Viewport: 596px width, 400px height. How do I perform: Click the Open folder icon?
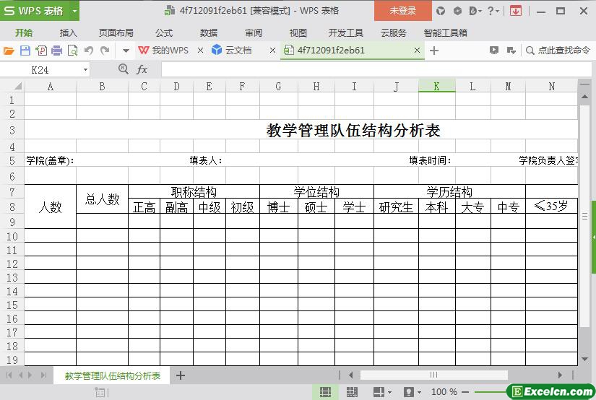9,51
